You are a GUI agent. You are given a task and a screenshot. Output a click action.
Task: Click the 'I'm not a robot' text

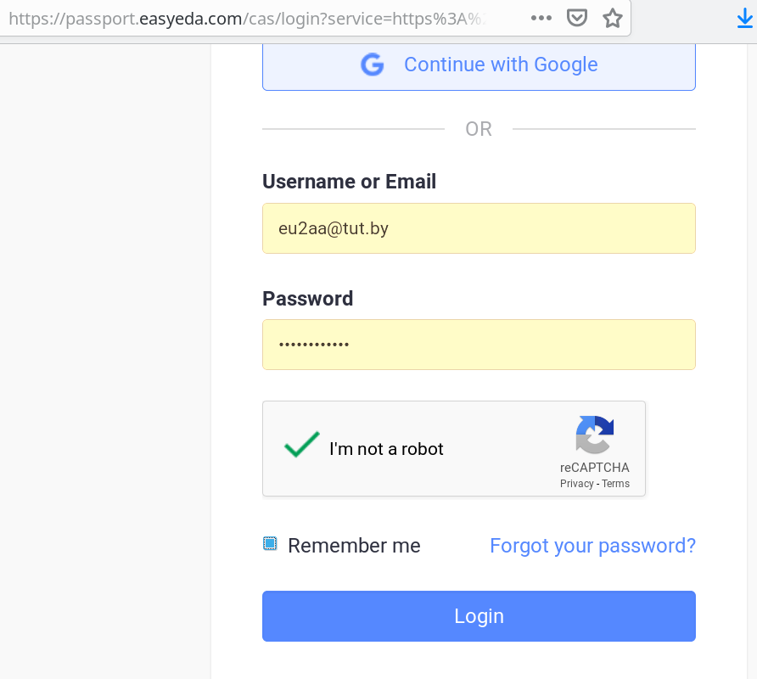(x=386, y=449)
